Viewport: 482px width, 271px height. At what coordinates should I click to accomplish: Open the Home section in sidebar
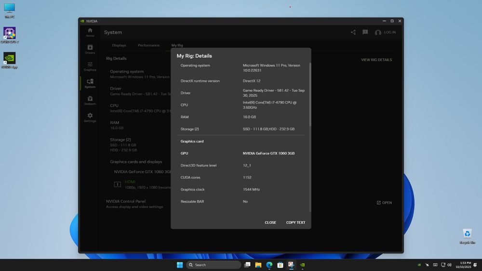pos(90,32)
